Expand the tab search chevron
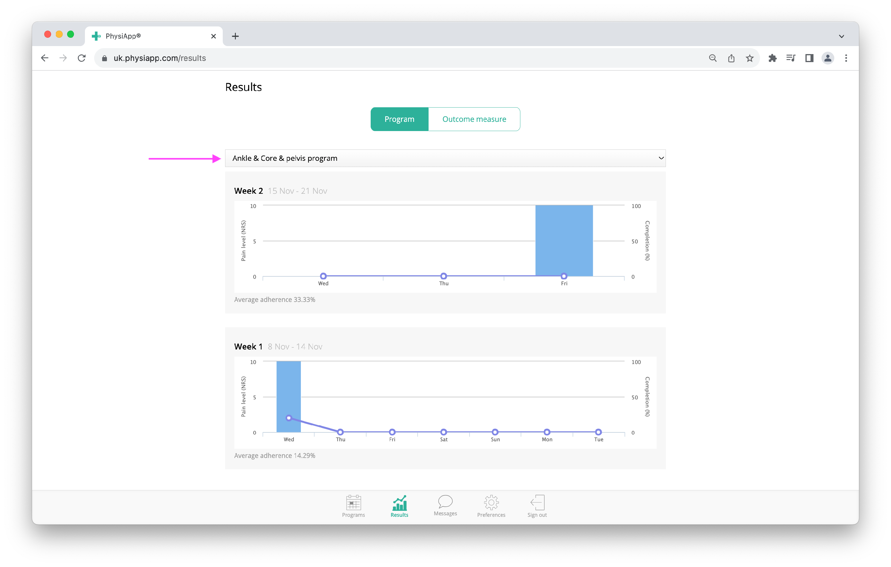 pyautogui.click(x=841, y=36)
